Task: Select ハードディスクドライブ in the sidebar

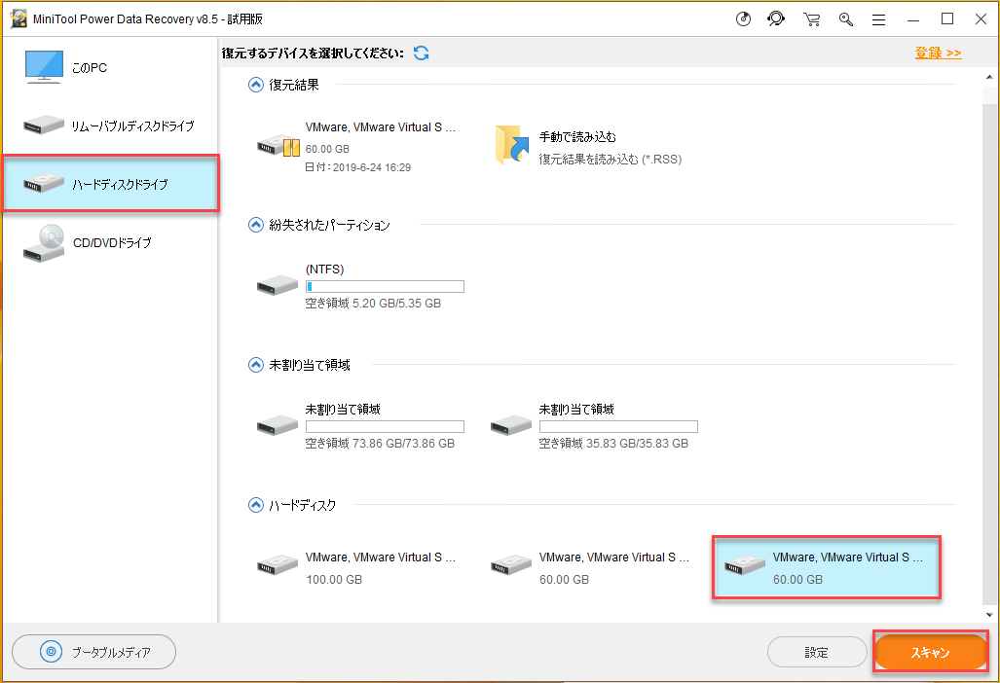Action: tap(111, 184)
